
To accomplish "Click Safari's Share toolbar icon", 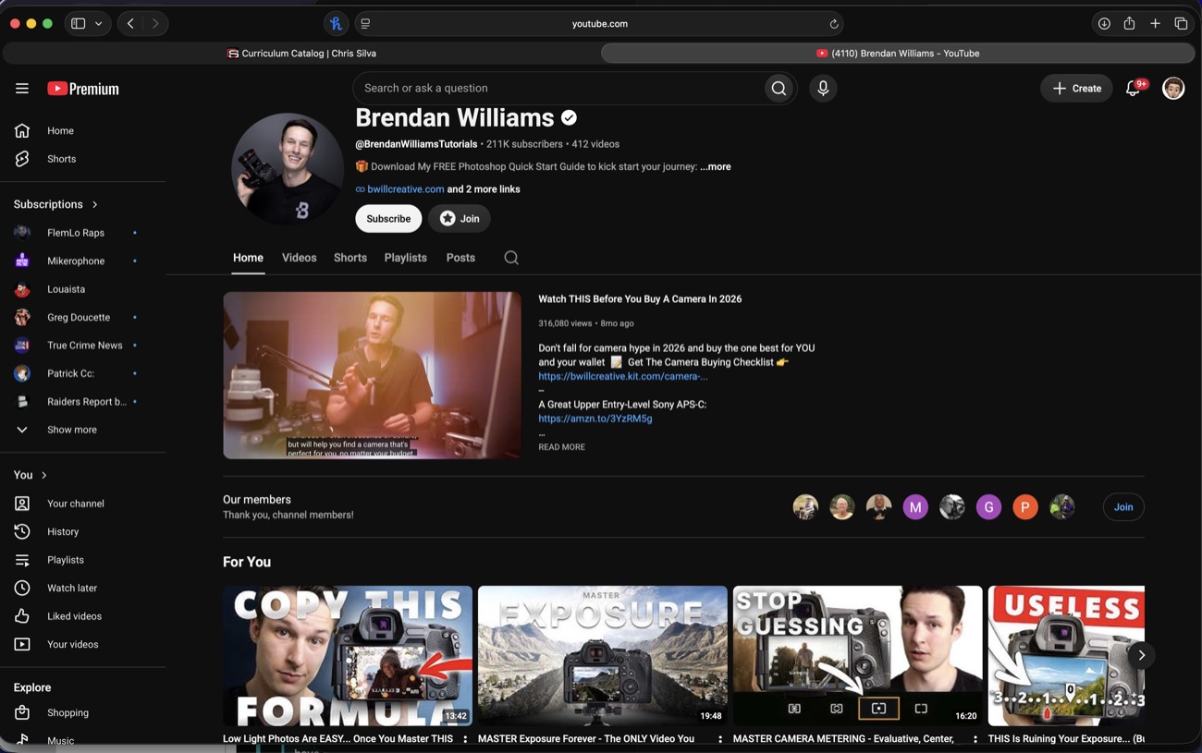I will point(1129,24).
